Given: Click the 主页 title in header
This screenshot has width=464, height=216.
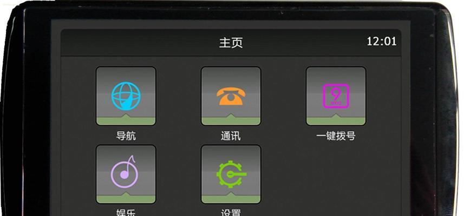Looking at the screenshot, I should tap(231, 43).
